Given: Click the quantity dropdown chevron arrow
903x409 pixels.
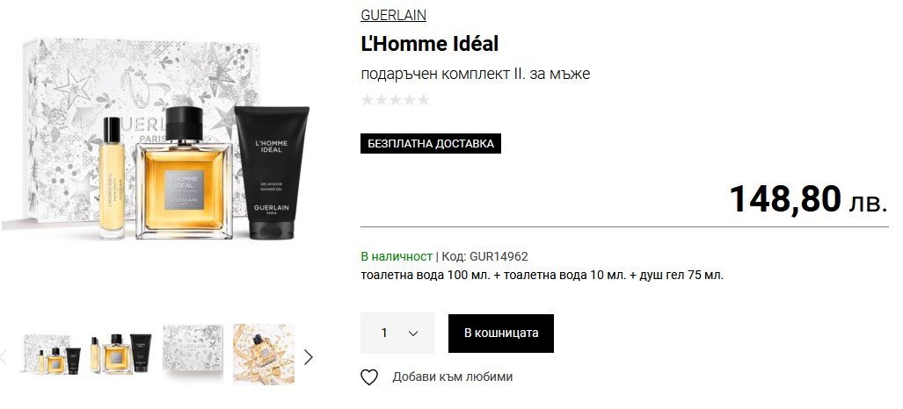Looking at the screenshot, I should [x=413, y=334].
